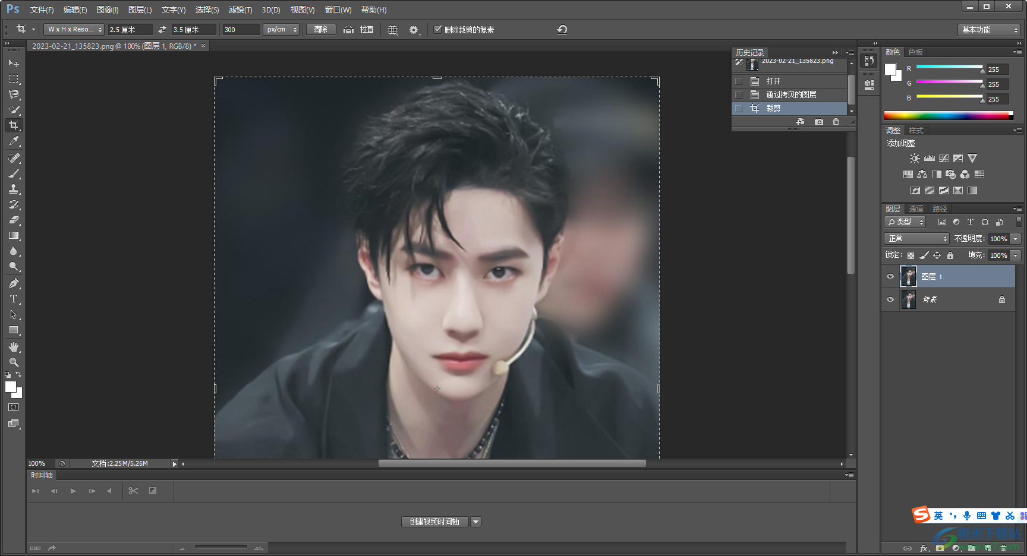Click the 创建视频时间轴 button

pyautogui.click(x=435, y=522)
